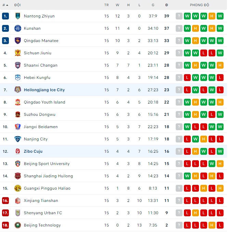Click the TR matches played header
228x232 pixels.
[x=107, y=5]
